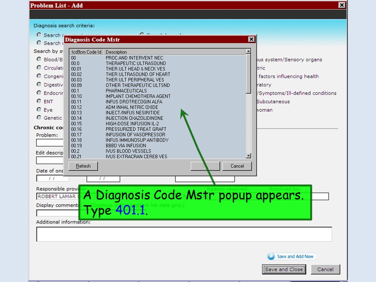Click the Date of onset field
Viewport: 376px width, 282px height.
[53, 179]
